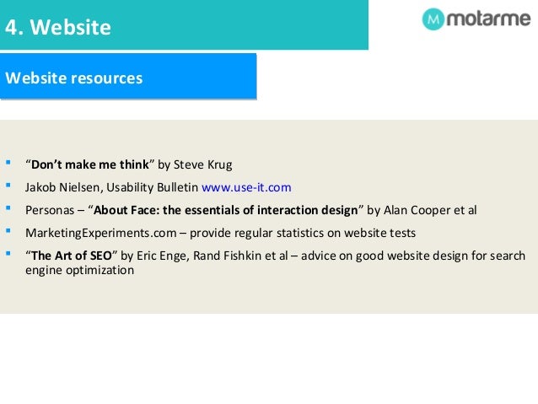Select 'The Art of SEO' bold title
538x404 pixels.
coord(72,256)
